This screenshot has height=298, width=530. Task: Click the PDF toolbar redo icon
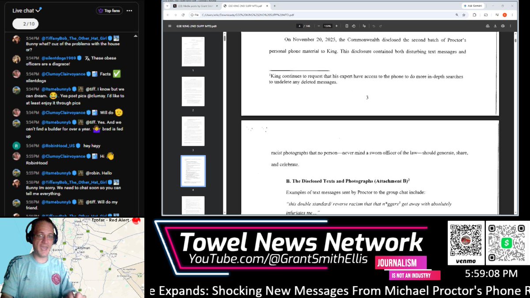pyautogui.click(x=380, y=26)
